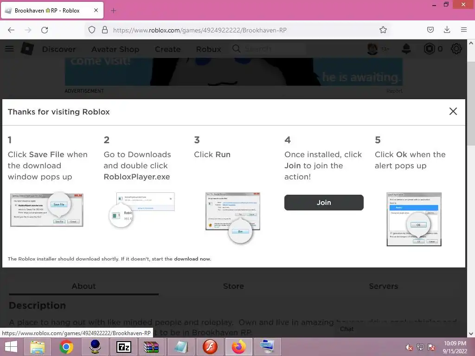Click the scrollbar up arrow
This screenshot has width=475, height=356.
[x=471, y=43]
